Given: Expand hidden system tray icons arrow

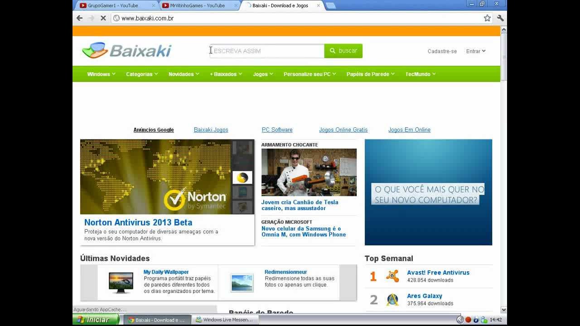Looking at the screenshot, I should 460,320.
